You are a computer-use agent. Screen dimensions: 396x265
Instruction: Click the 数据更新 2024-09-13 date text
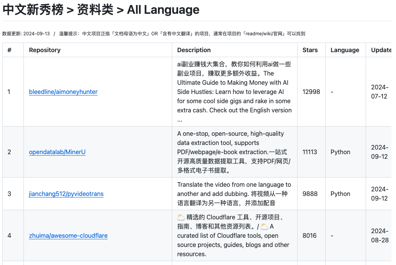26,34
